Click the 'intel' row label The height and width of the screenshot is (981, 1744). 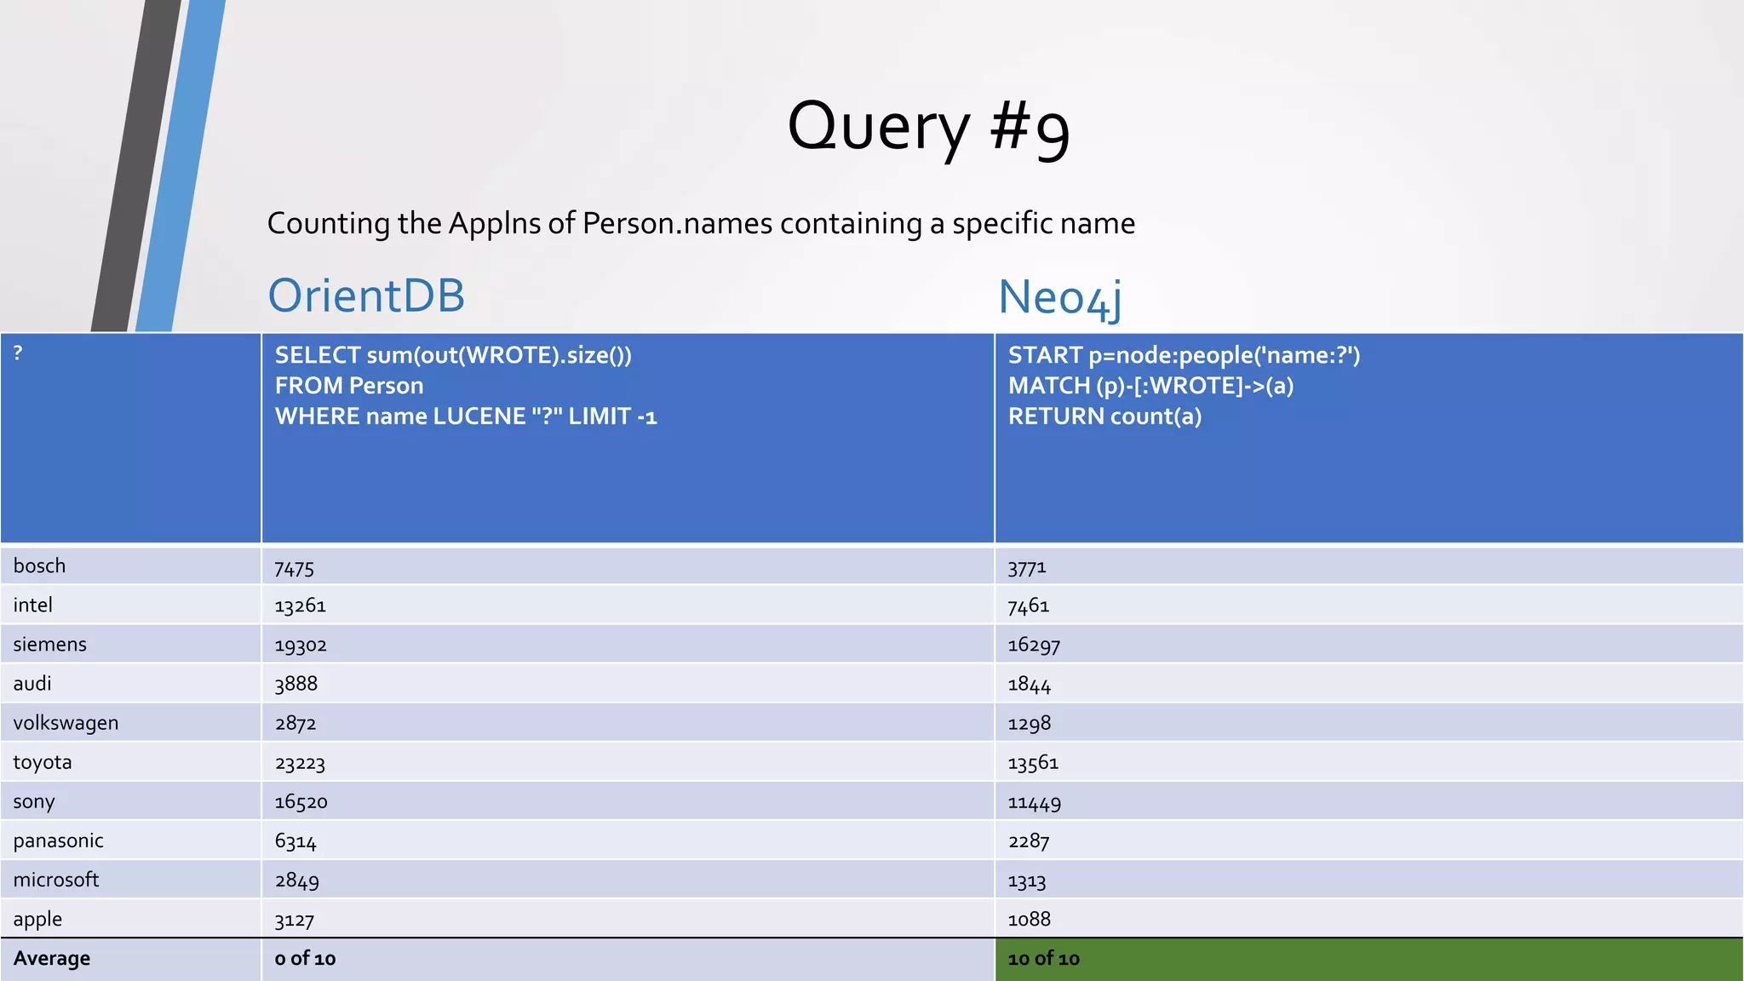32,605
